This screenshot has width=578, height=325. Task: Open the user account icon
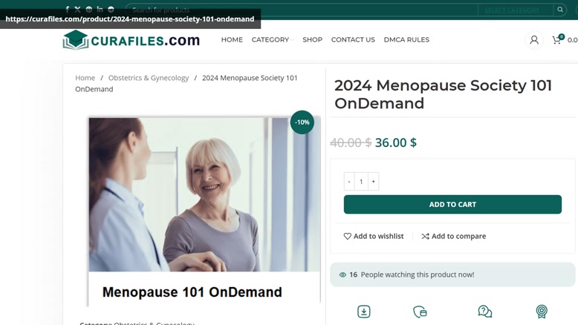[533, 40]
